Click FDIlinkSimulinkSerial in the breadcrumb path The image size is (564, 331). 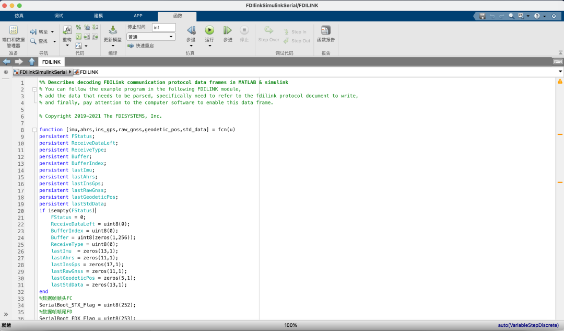43,72
